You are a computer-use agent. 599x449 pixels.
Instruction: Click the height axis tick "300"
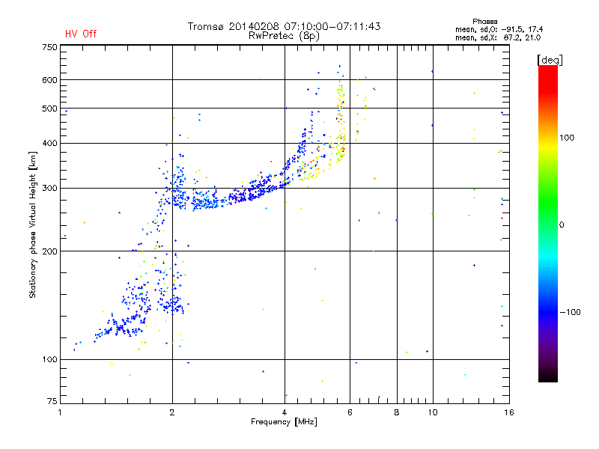coord(49,188)
